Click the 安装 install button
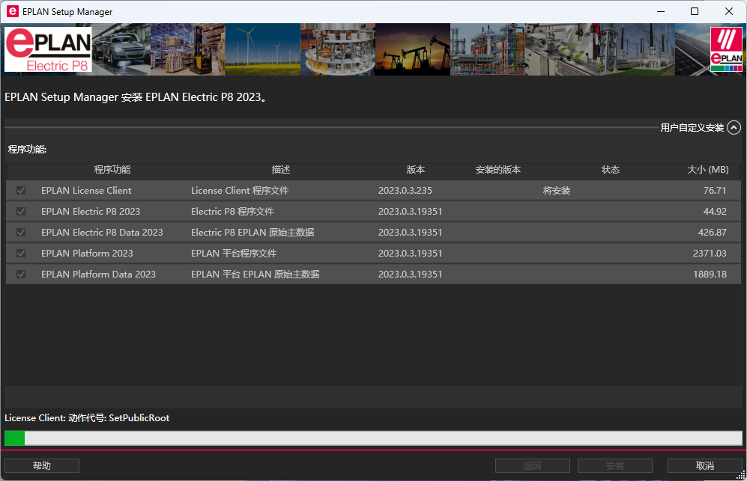Viewport: 747px width, 481px height. point(615,466)
